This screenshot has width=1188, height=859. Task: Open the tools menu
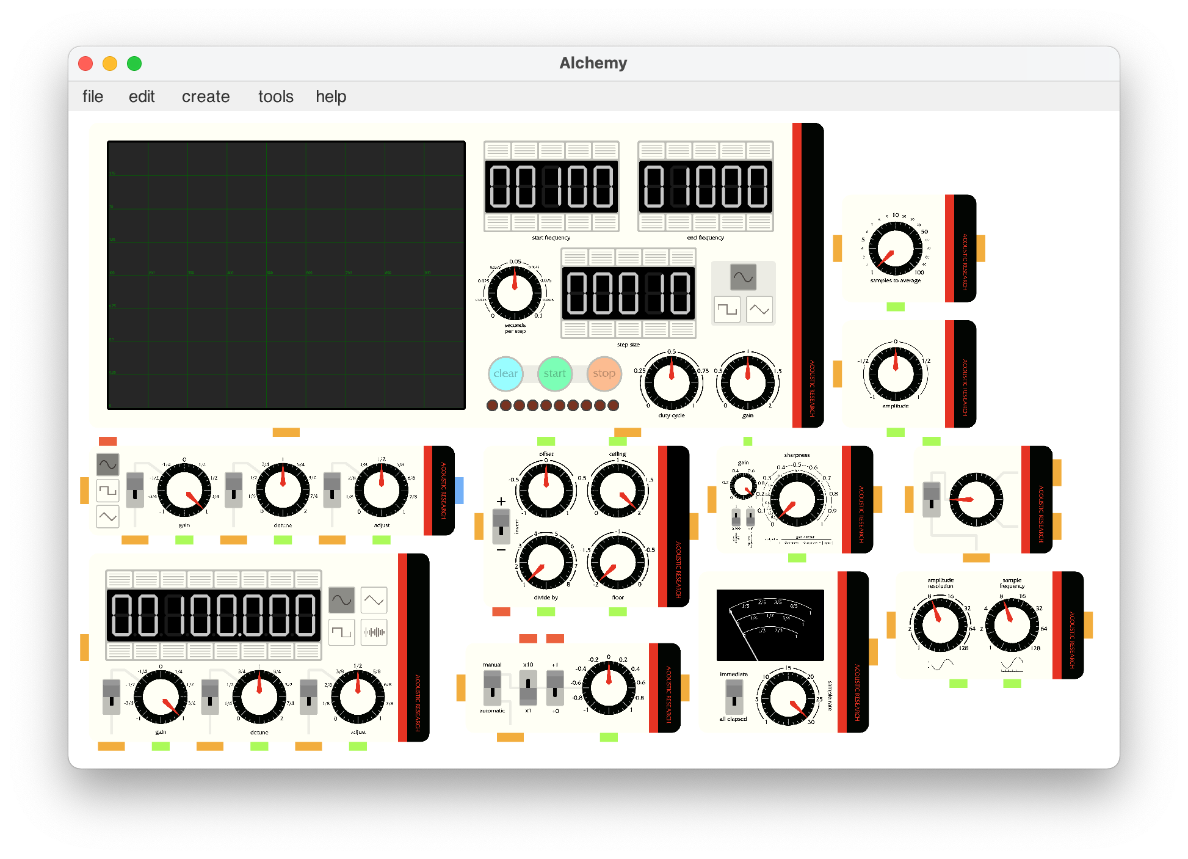275,97
